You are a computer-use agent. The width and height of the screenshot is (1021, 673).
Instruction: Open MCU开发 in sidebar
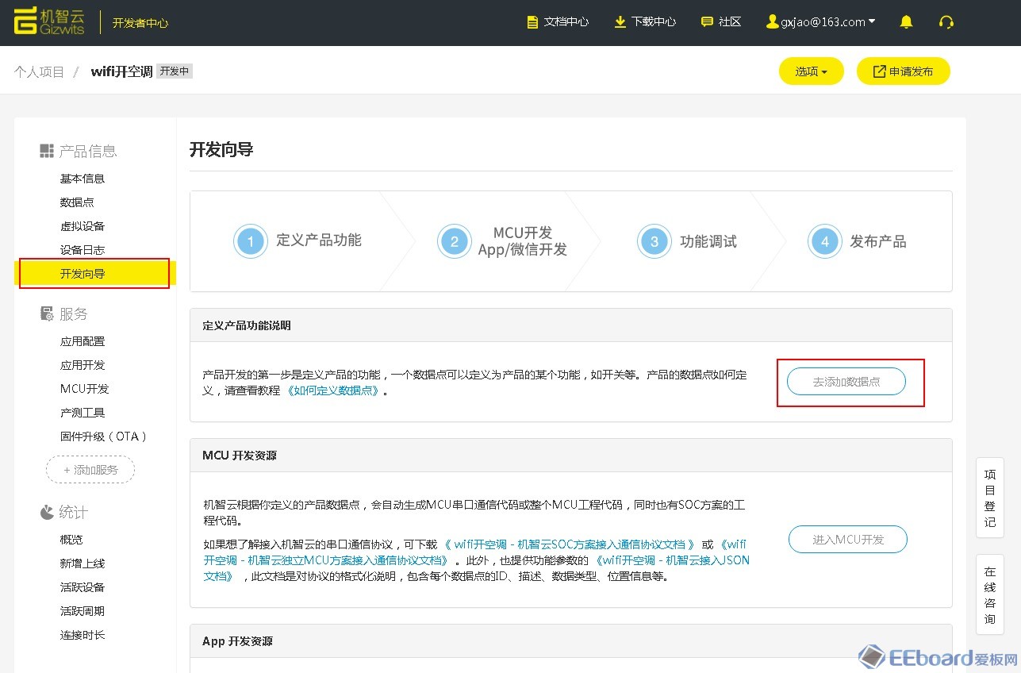tap(85, 389)
